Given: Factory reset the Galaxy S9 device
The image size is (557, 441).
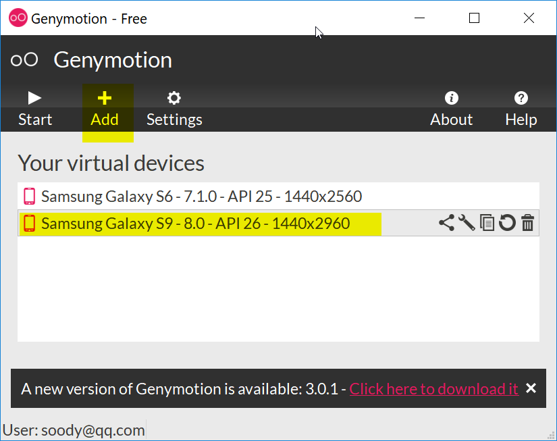Looking at the screenshot, I should point(507,223).
